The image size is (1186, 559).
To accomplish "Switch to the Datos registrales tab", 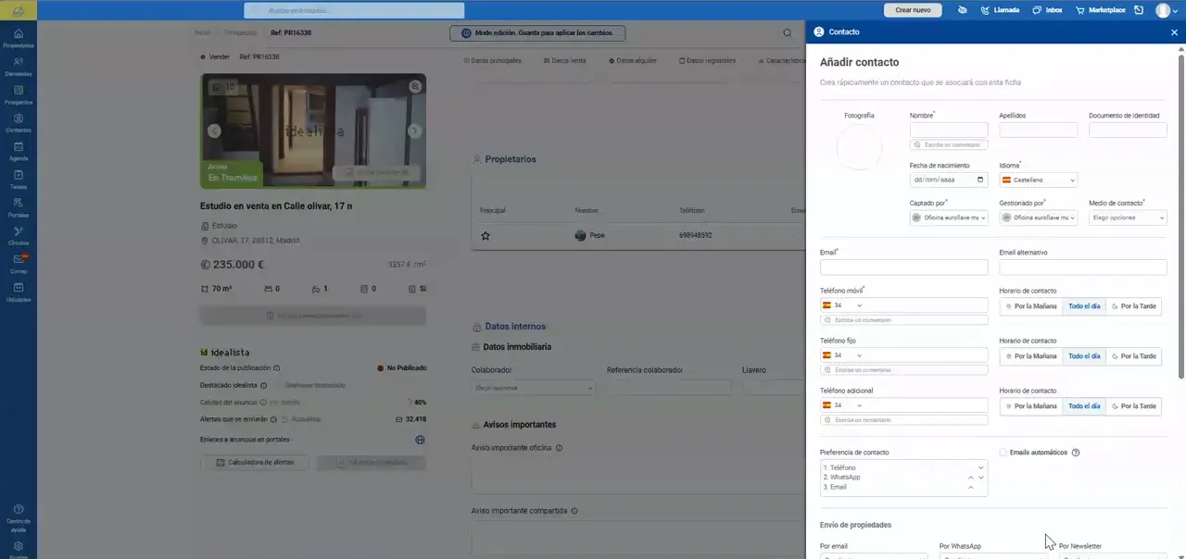I will pyautogui.click(x=708, y=60).
